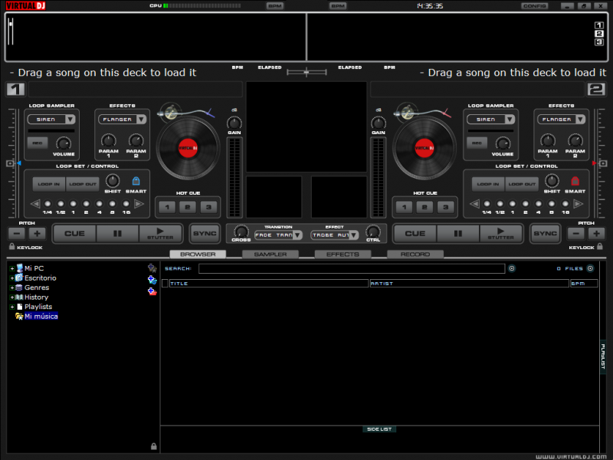Click the Cross video knob

click(241, 232)
